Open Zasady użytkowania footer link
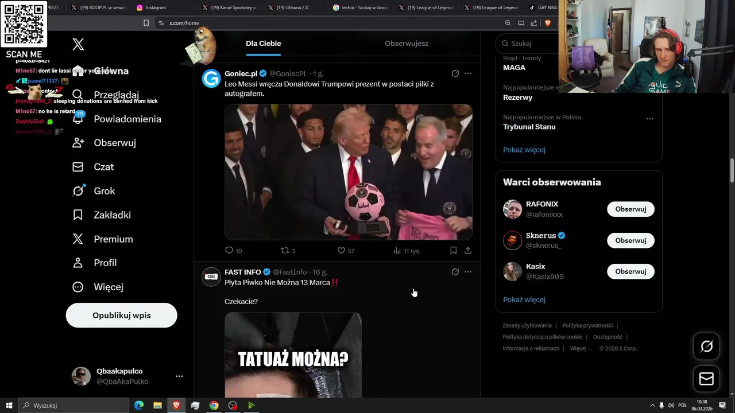 point(527,325)
